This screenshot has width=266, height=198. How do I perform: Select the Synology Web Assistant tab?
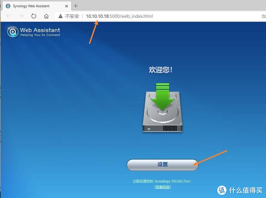[x=36, y=6]
